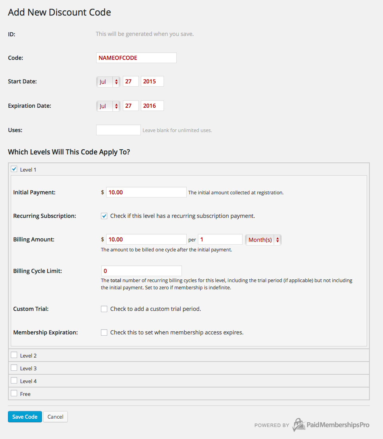Expand the Month(s) billing period dropdown

(263, 240)
